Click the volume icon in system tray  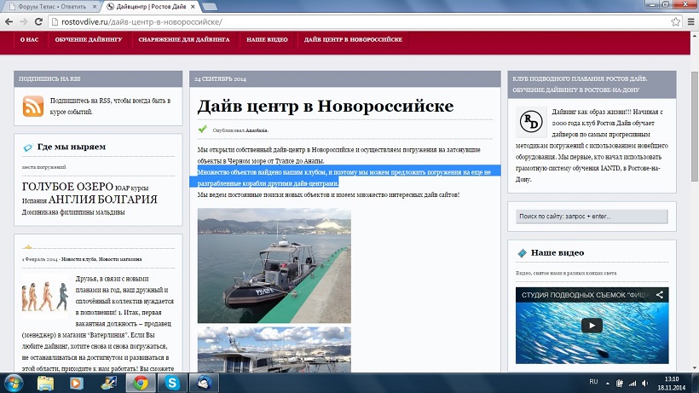(x=644, y=384)
